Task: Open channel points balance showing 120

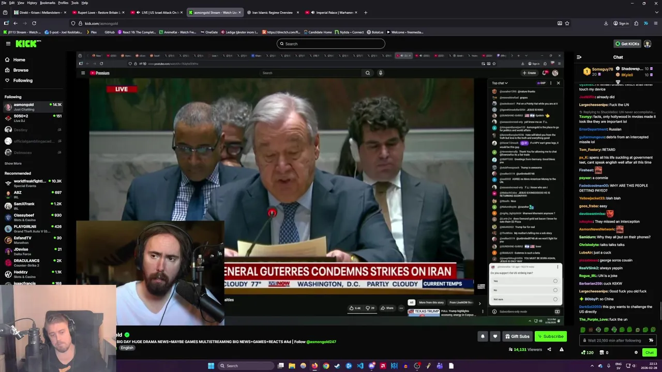Action: (x=587, y=353)
